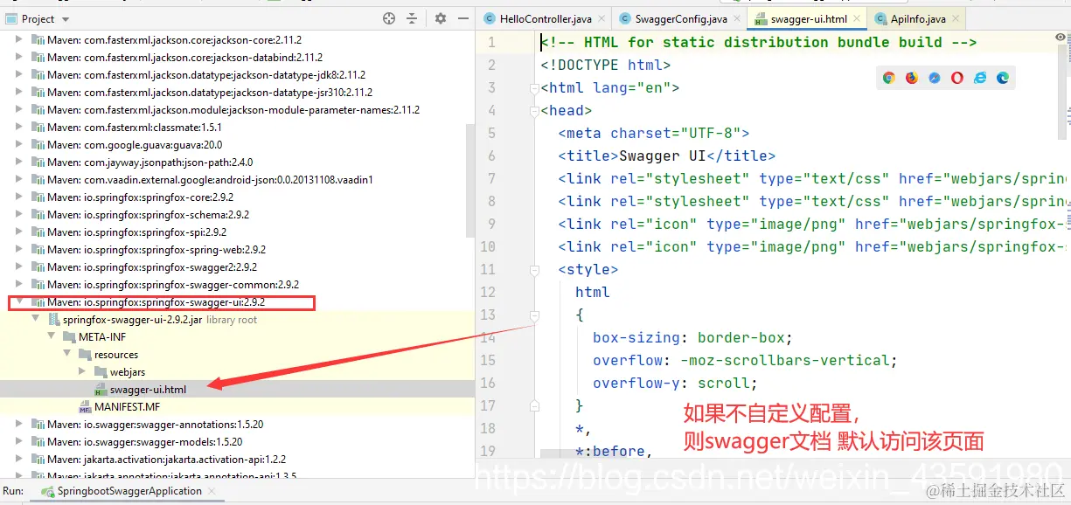Screen dimensions: 1071x505
Task: Open page in Chrome browser
Action: (889, 78)
